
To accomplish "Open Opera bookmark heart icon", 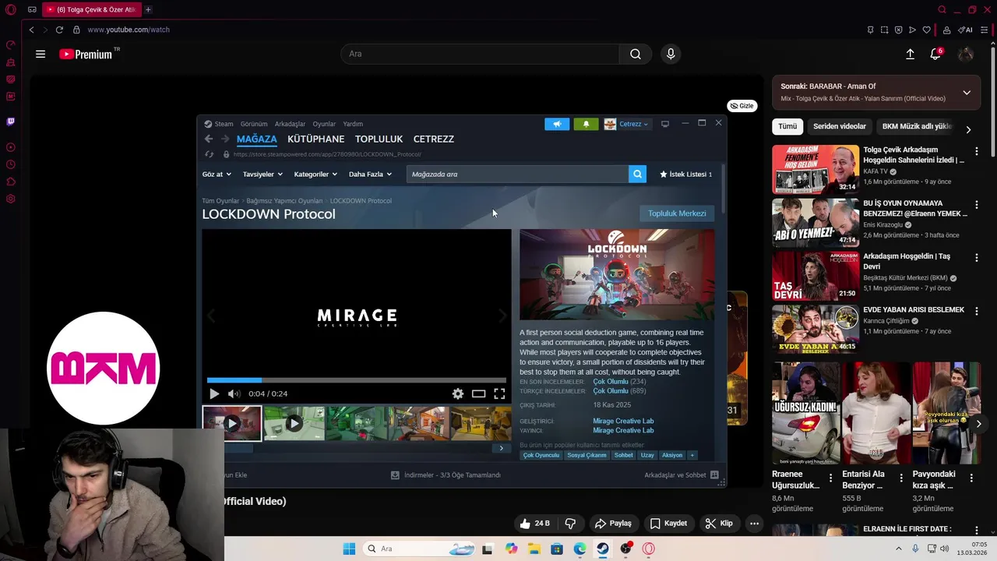I will tap(926, 30).
